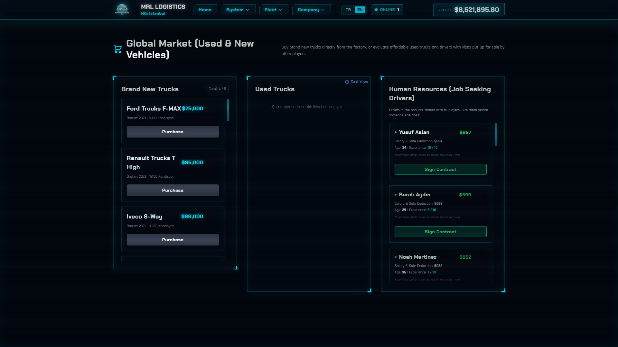
Task: Click the green status dot beside Noah Martinez
Action: pyautogui.click(x=396, y=257)
